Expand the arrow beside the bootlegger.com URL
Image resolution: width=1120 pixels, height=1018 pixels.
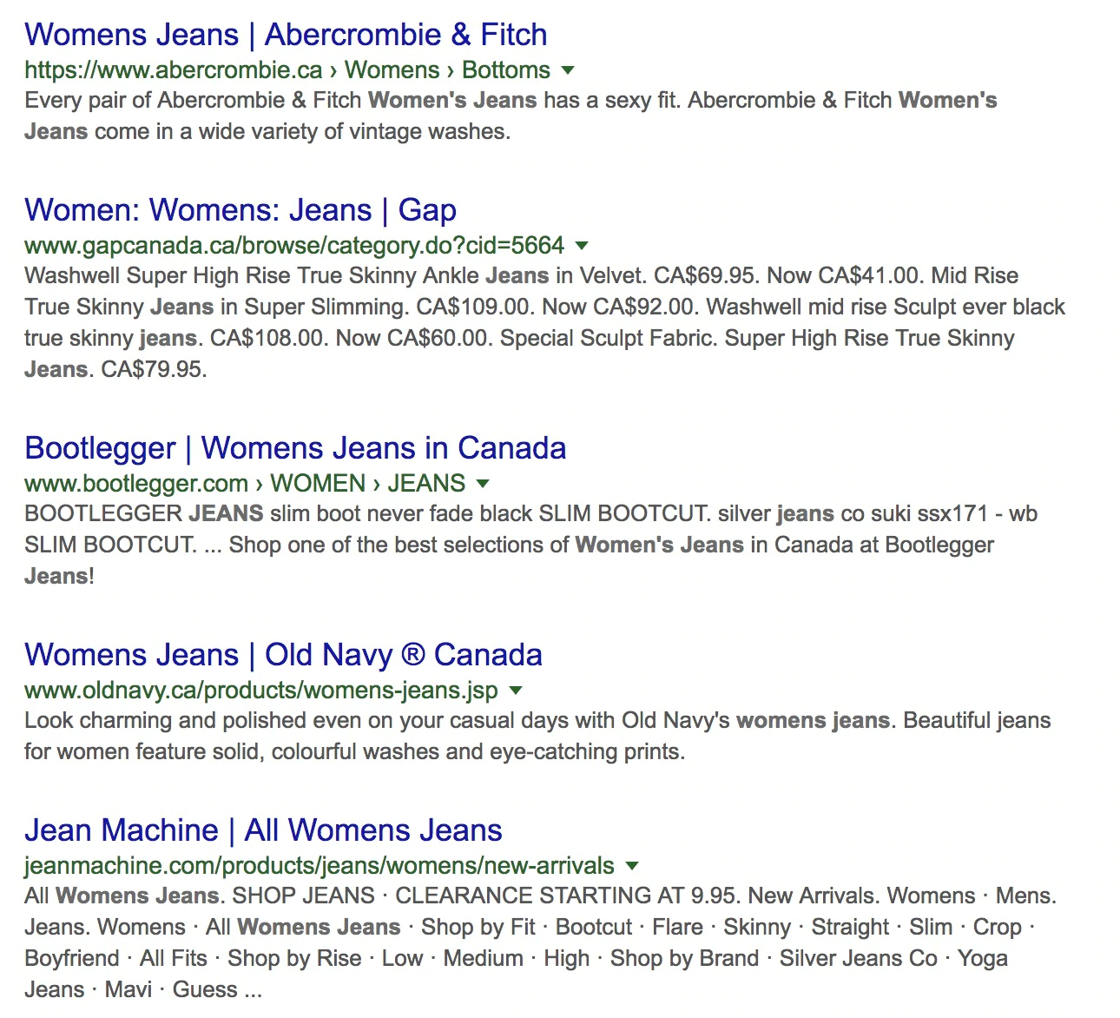tap(483, 484)
